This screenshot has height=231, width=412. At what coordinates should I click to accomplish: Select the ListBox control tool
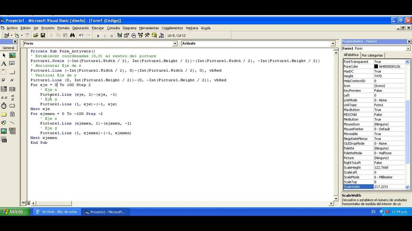tap(12, 89)
